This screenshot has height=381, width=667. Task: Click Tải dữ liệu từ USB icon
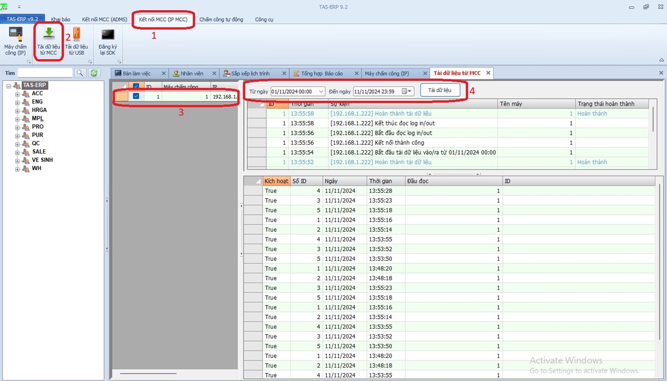point(76,40)
